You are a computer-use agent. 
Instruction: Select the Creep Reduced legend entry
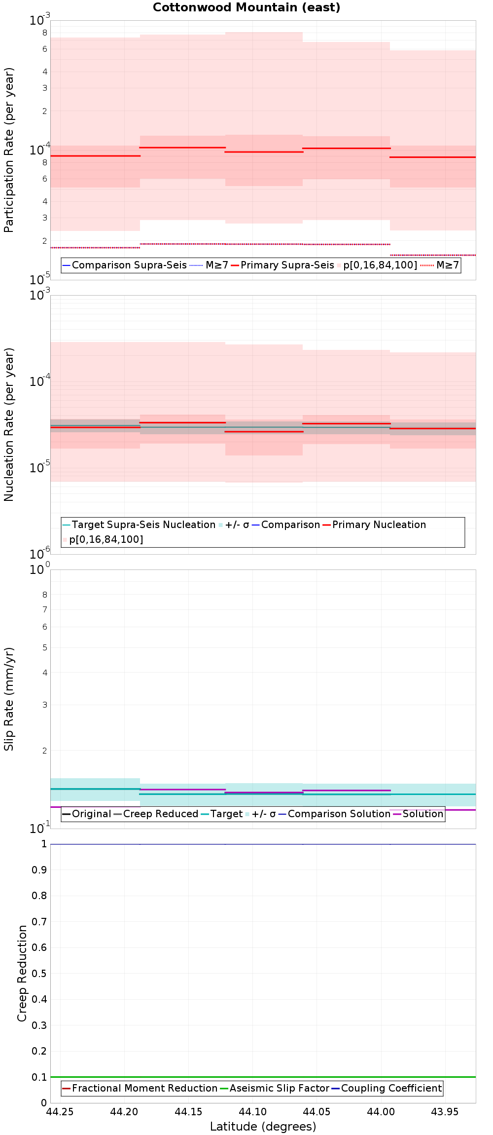[156, 814]
